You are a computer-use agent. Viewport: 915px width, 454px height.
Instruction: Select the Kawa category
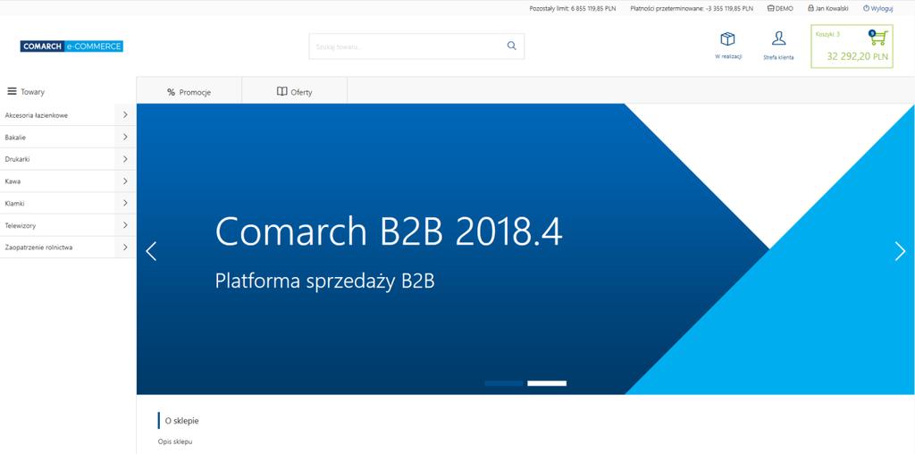(13, 181)
